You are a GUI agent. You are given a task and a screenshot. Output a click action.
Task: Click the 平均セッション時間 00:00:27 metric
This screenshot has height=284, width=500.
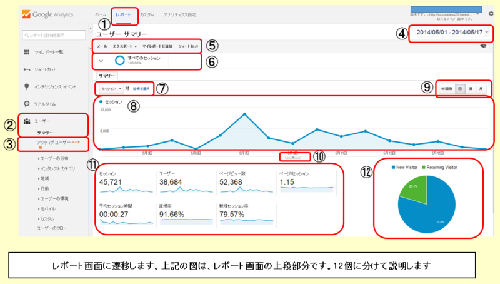[126, 215]
